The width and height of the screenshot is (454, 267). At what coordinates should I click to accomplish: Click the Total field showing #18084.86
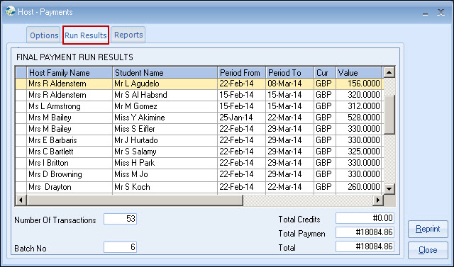pyautogui.click(x=365, y=246)
